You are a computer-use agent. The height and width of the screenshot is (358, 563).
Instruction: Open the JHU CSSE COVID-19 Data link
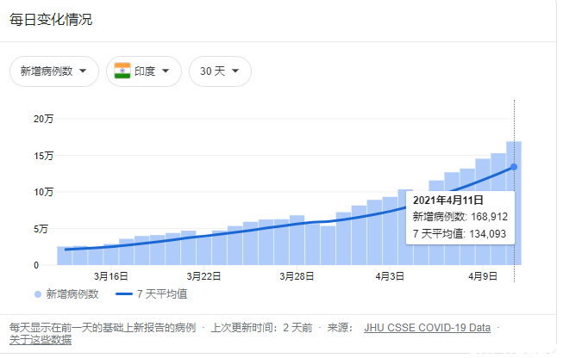click(428, 328)
